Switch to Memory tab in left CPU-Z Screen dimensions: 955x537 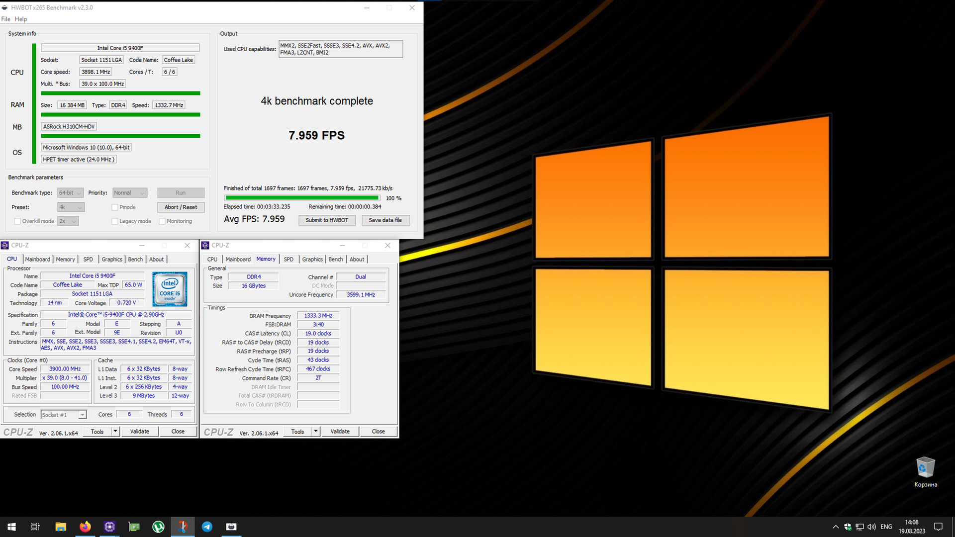65,260
